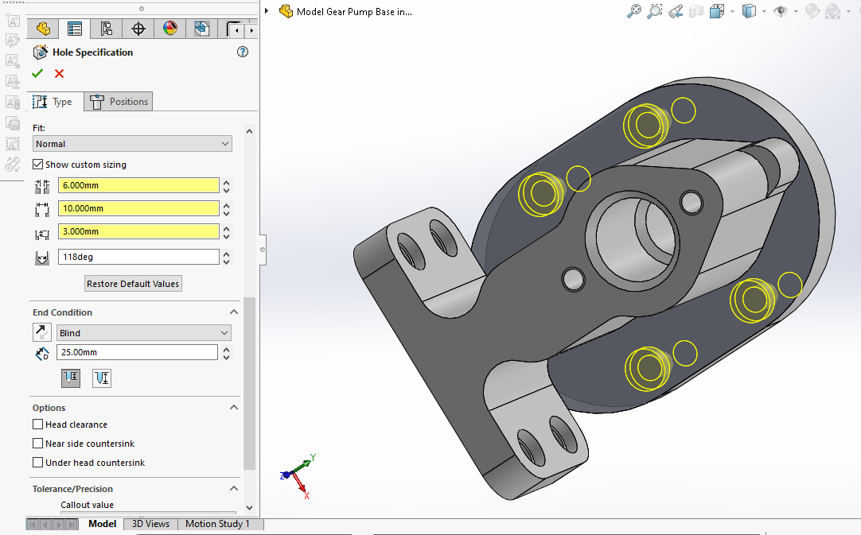Click the Previous View icon
This screenshot has width=861, height=535.
676,11
